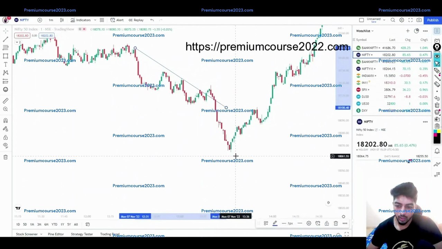Delete selected drawing in floating toolbar
Image resolution: width=442 pixels, height=249 pixels.
[x=336, y=223]
